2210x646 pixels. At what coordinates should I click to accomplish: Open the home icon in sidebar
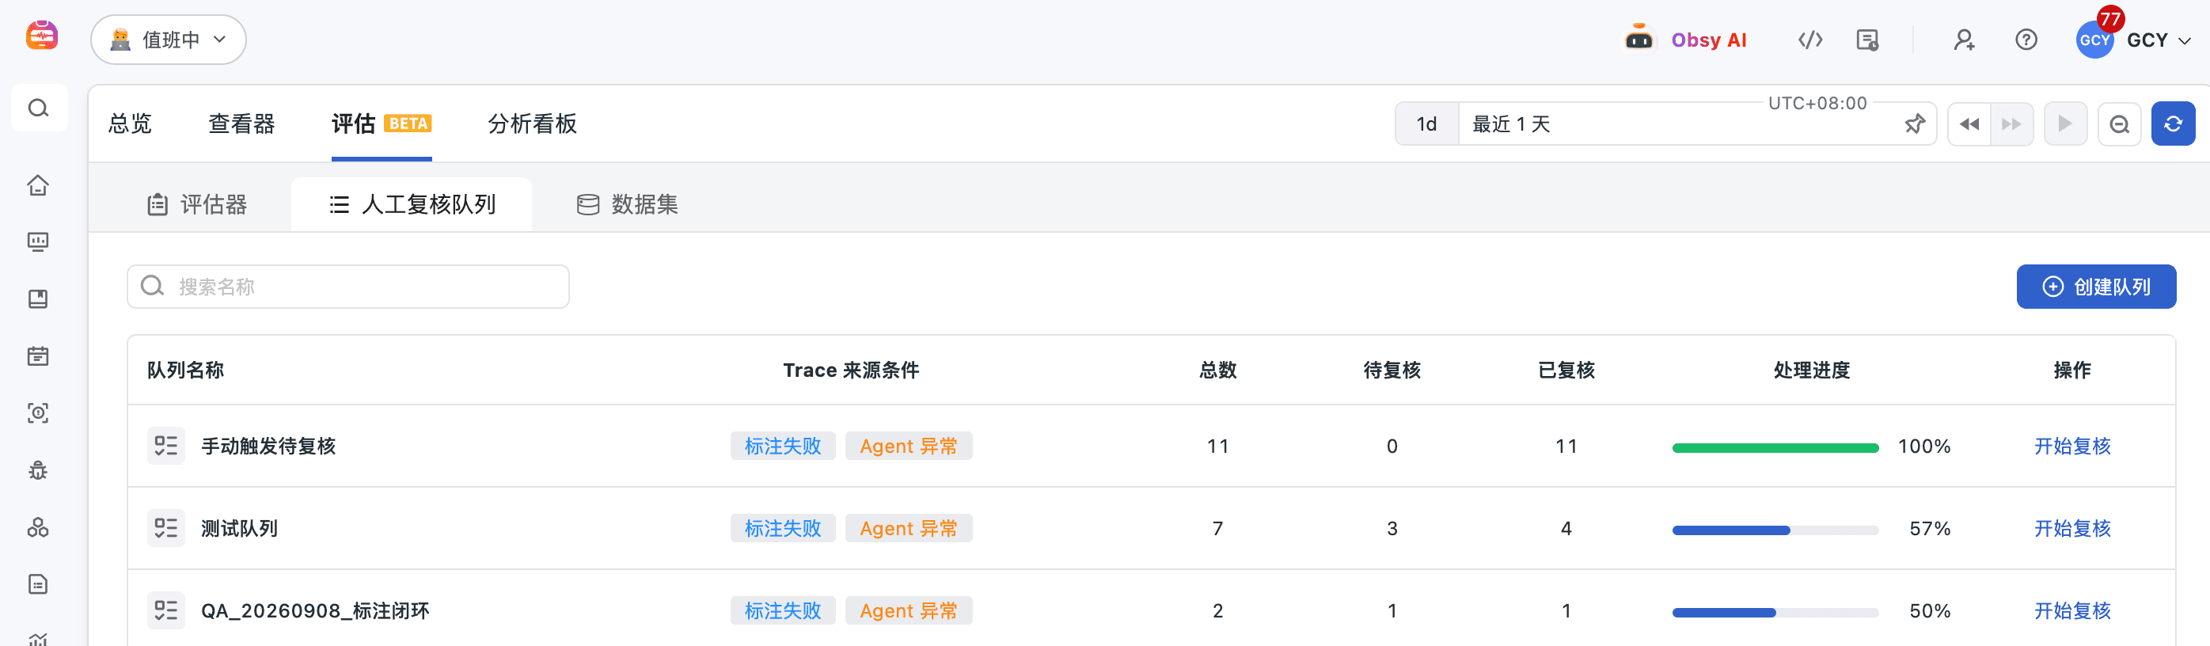coord(38,185)
